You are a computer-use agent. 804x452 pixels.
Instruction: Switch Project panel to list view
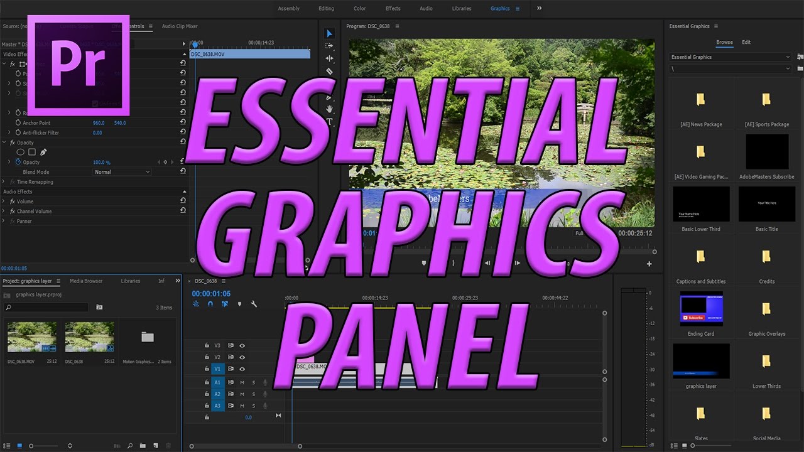pyautogui.click(x=6, y=446)
